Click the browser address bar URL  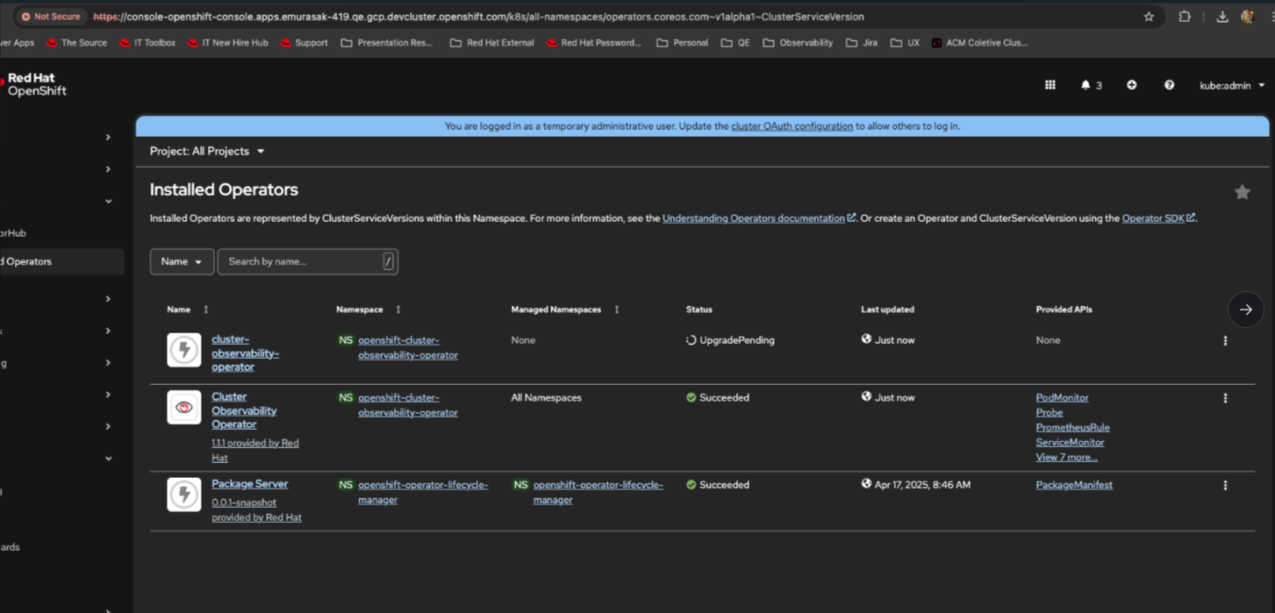coord(478,17)
